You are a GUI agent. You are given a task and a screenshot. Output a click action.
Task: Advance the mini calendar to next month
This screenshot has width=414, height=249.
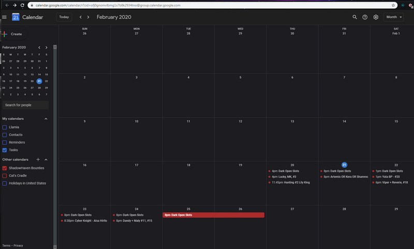(x=47, y=48)
